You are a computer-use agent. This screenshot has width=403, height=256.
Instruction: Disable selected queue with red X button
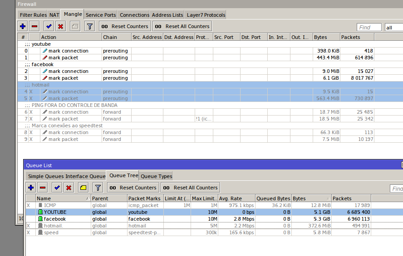coord(69,188)
